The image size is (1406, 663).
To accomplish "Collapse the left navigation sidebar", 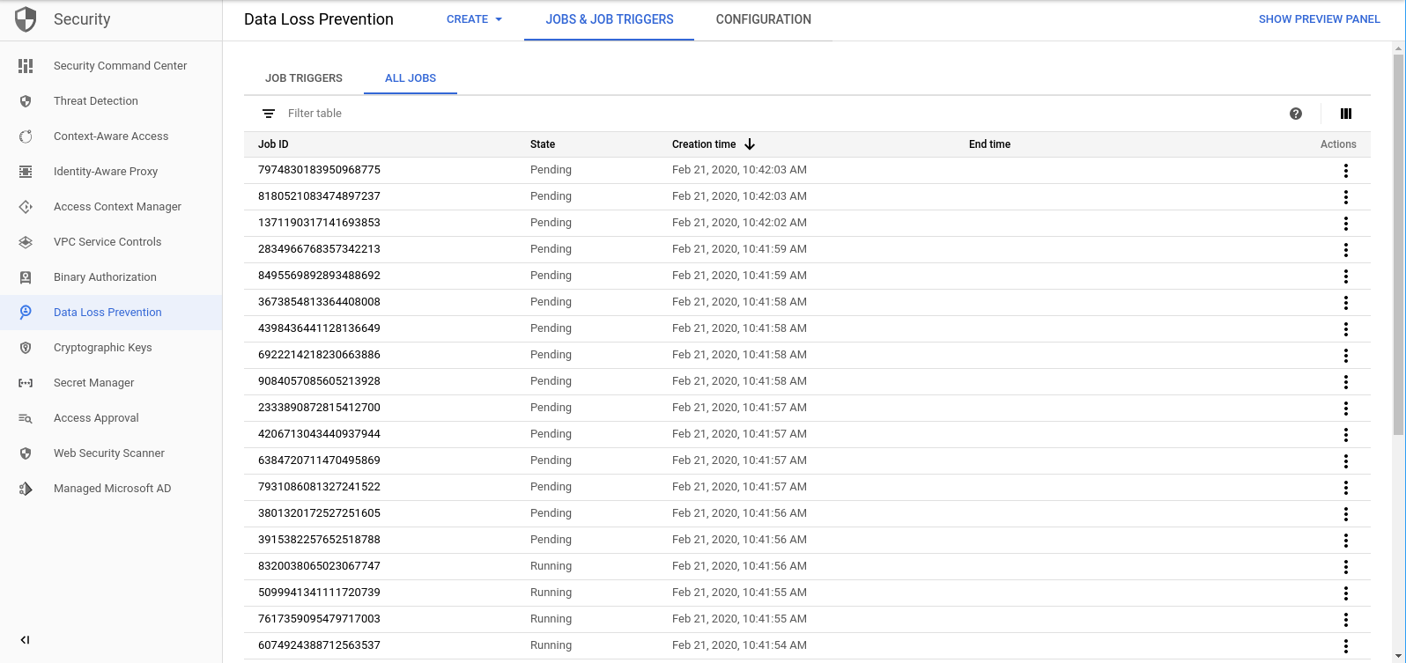I will point(25,640).
